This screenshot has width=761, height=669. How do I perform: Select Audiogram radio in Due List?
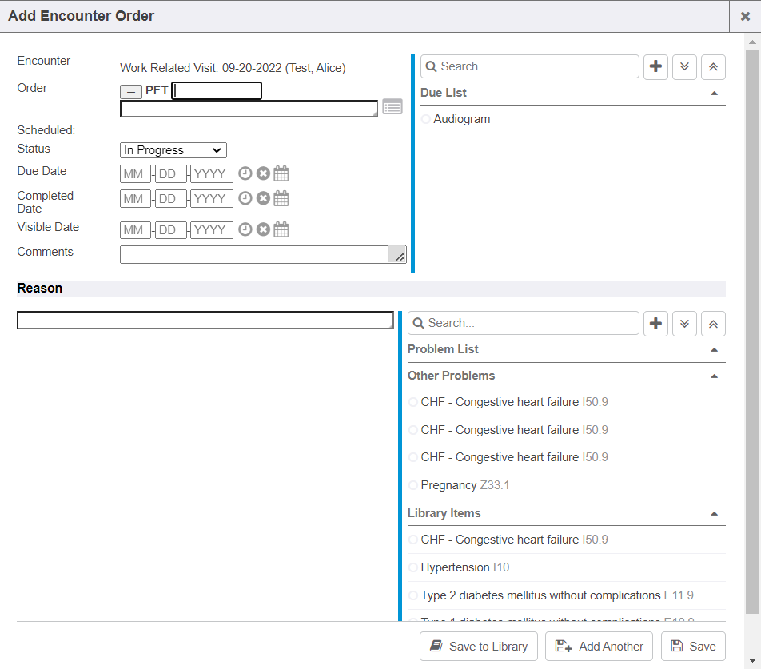coord(426,120)
